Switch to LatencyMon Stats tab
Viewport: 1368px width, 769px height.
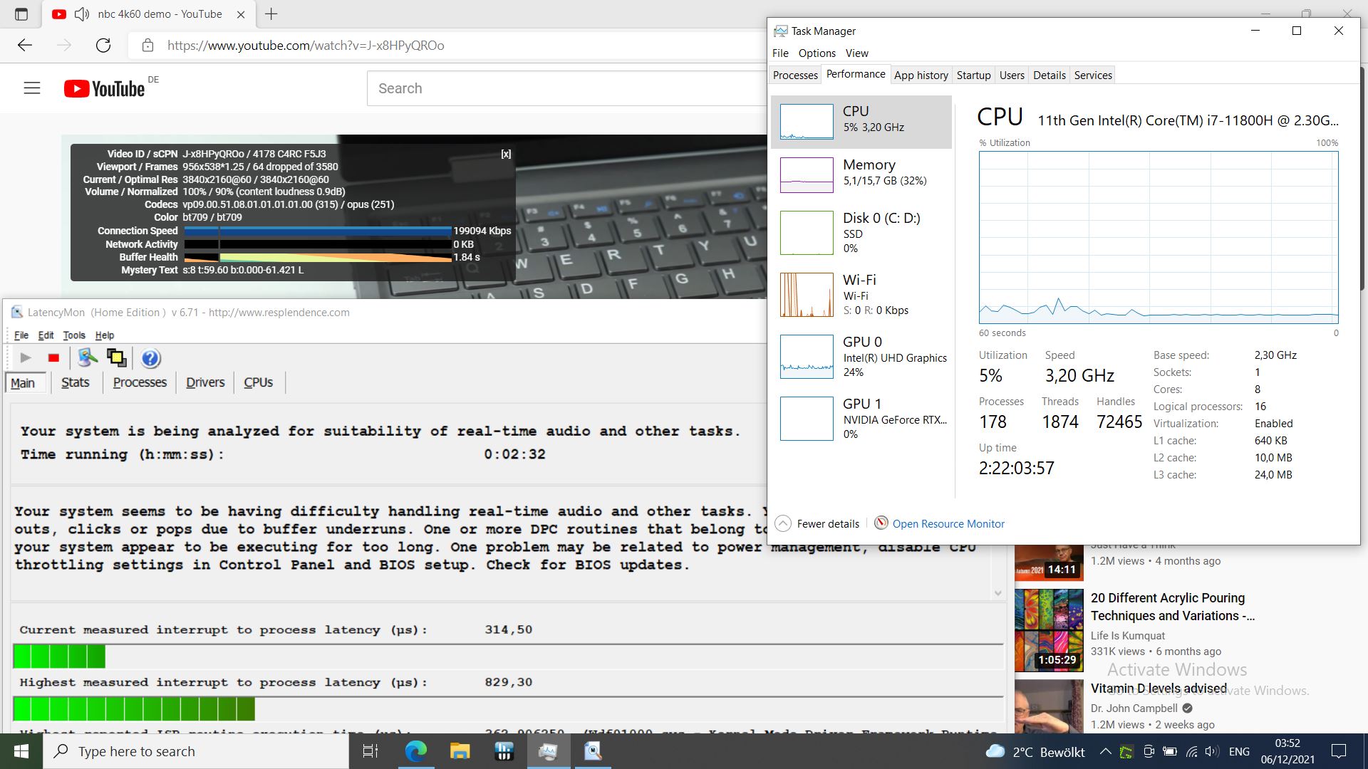click(x=75, y=382)
